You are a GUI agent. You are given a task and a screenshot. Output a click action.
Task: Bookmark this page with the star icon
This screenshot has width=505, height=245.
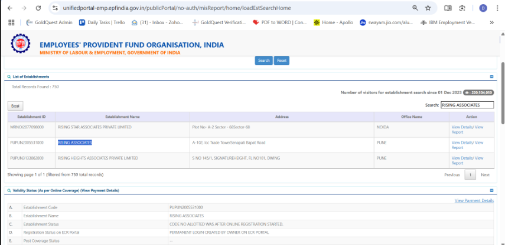[428, 8]
